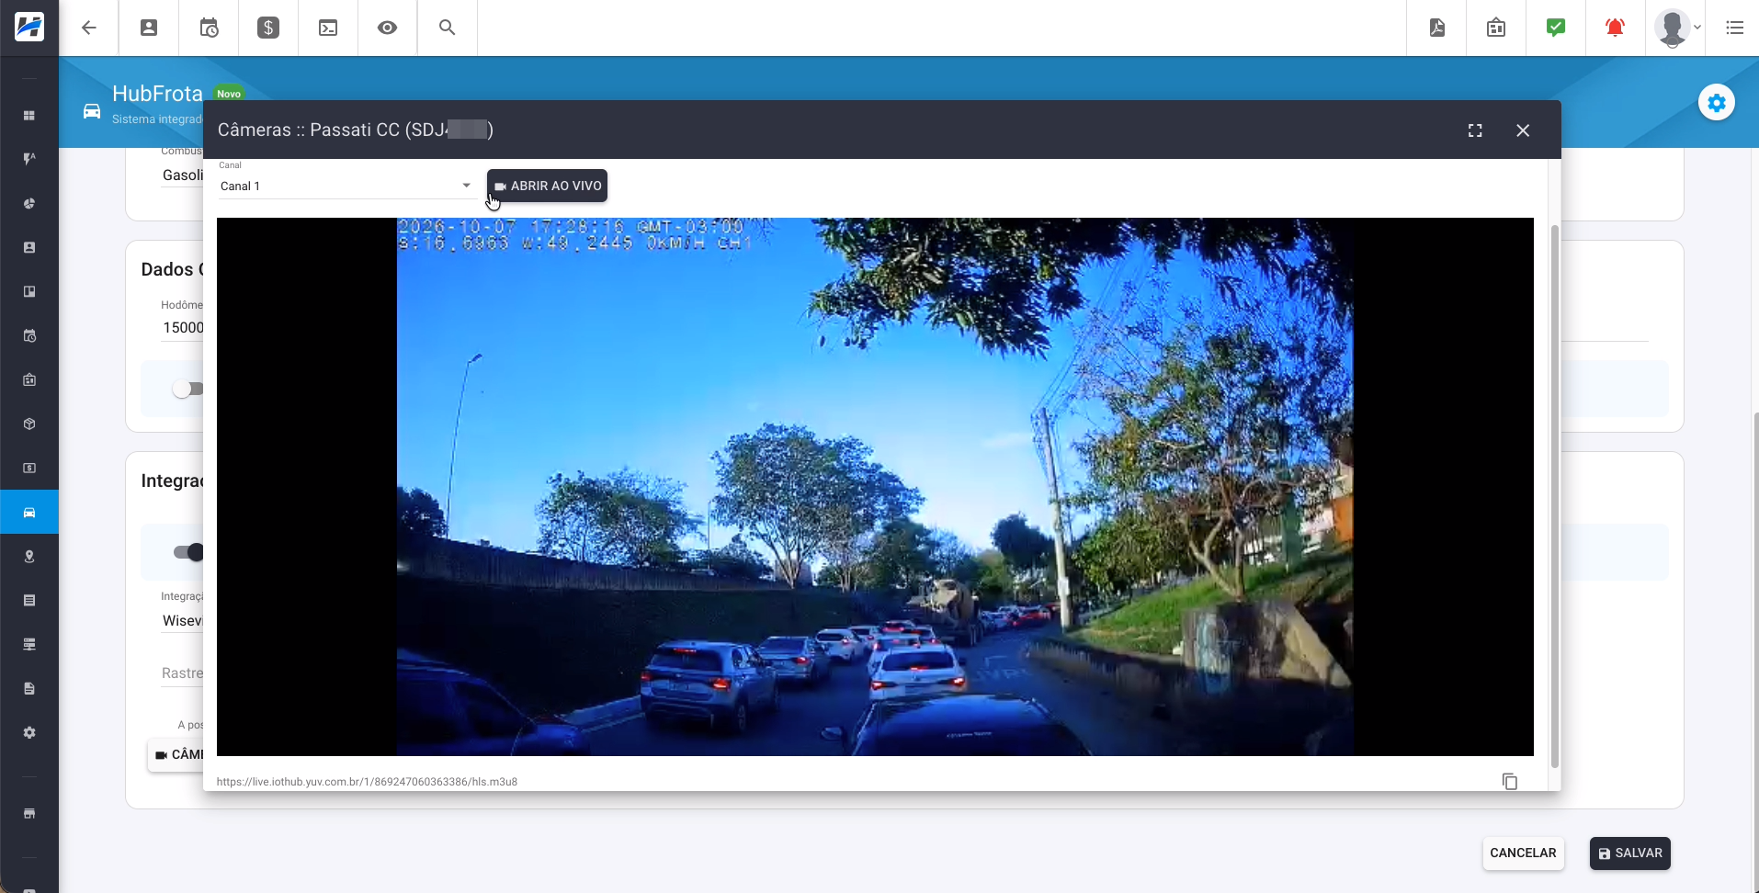Screen dimensions: 1759x893
Task: Open the red alarm bell notifications
Action: pyautogui.click(x=1615, y=28)
